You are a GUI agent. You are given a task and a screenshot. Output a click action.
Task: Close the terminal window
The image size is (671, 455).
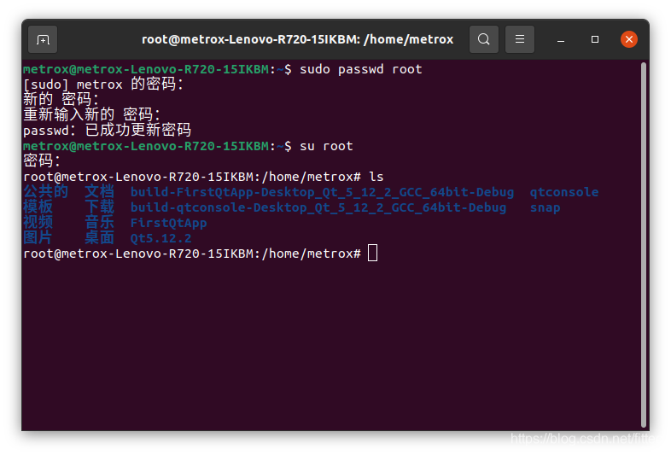629,39
